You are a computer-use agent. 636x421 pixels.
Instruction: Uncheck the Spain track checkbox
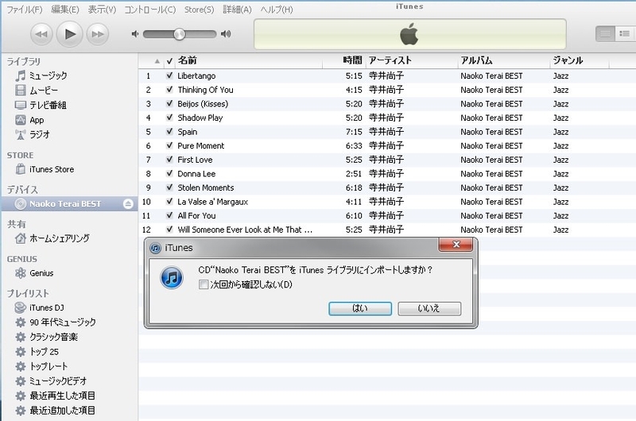tap(169, 131)
